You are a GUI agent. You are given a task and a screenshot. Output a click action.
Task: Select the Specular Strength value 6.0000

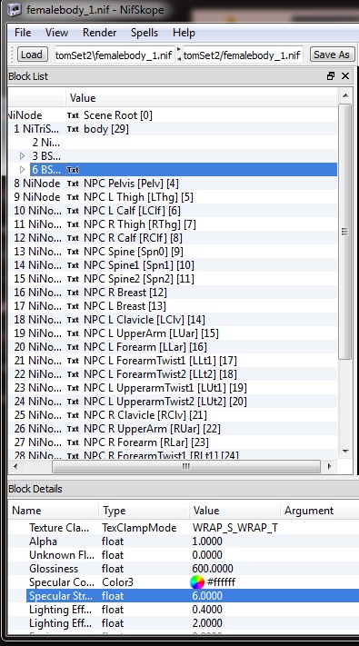207,596
